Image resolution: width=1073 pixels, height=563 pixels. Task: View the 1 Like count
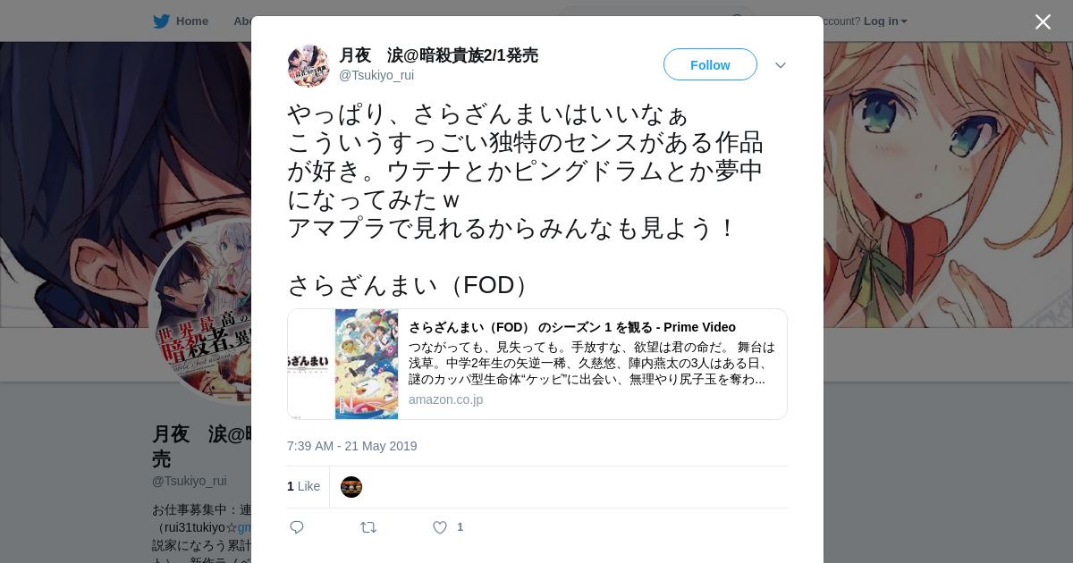pyautogui.click(x=303, y=486)
